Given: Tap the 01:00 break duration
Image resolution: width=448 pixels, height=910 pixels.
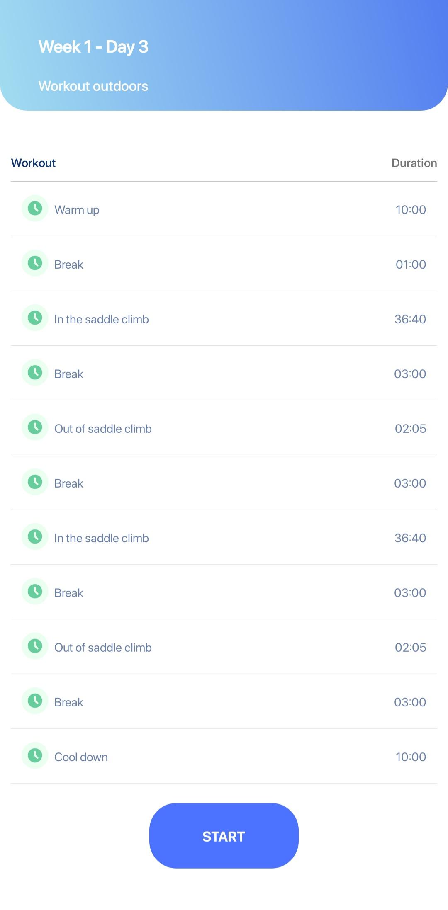Looking at the screenshot, I should click(411, 265).
